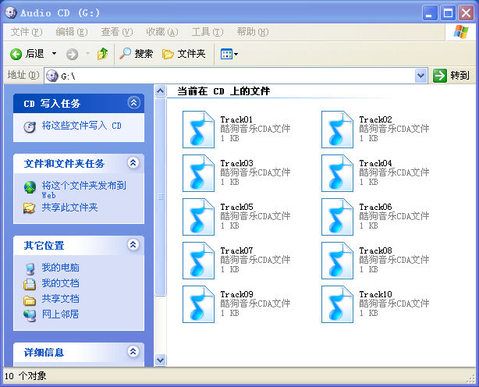Select the Track04 music file icon
This screenshot has width=479, height=387.
[x=337, y=173]
